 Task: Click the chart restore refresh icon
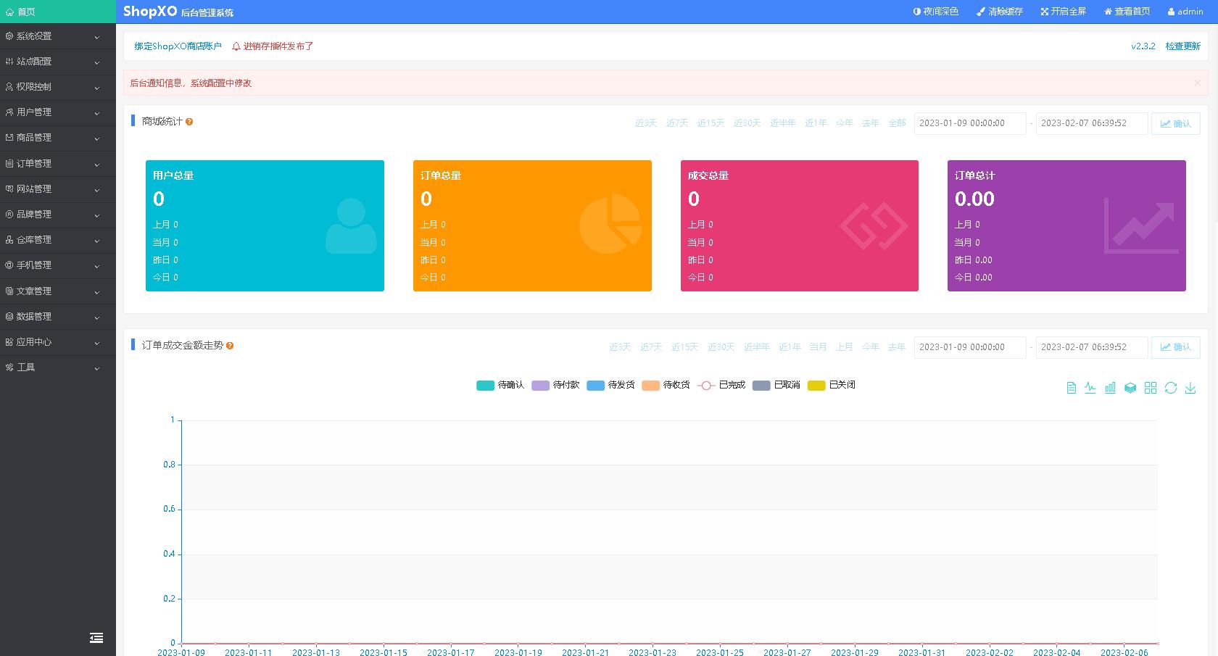click(x=1170, y=388)
